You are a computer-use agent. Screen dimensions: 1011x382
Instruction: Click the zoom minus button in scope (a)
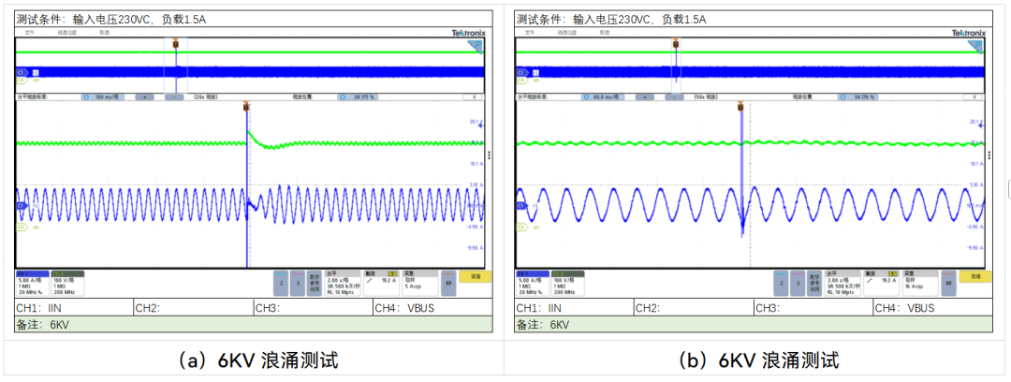(174, 96)
